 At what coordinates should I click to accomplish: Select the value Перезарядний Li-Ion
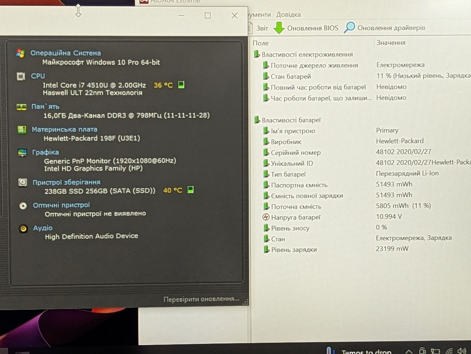pyautogui.click(x=407, y=174)
